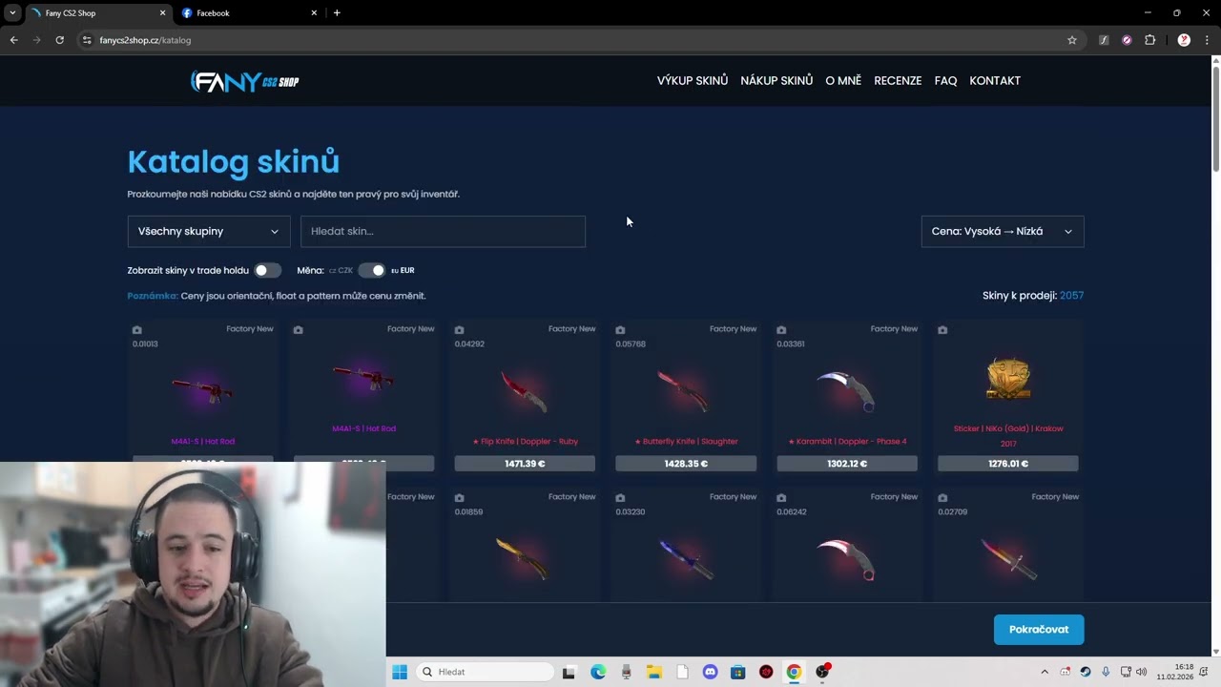1221x687 pixels.
Task: Open the Flip Knife | Doppler - Ruby link
Action: pyautogui.click(x=525, y=442)
